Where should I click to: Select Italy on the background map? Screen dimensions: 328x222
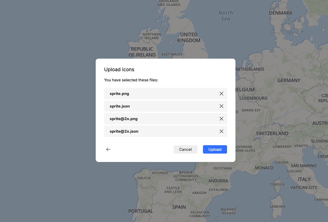click(304, 179)
